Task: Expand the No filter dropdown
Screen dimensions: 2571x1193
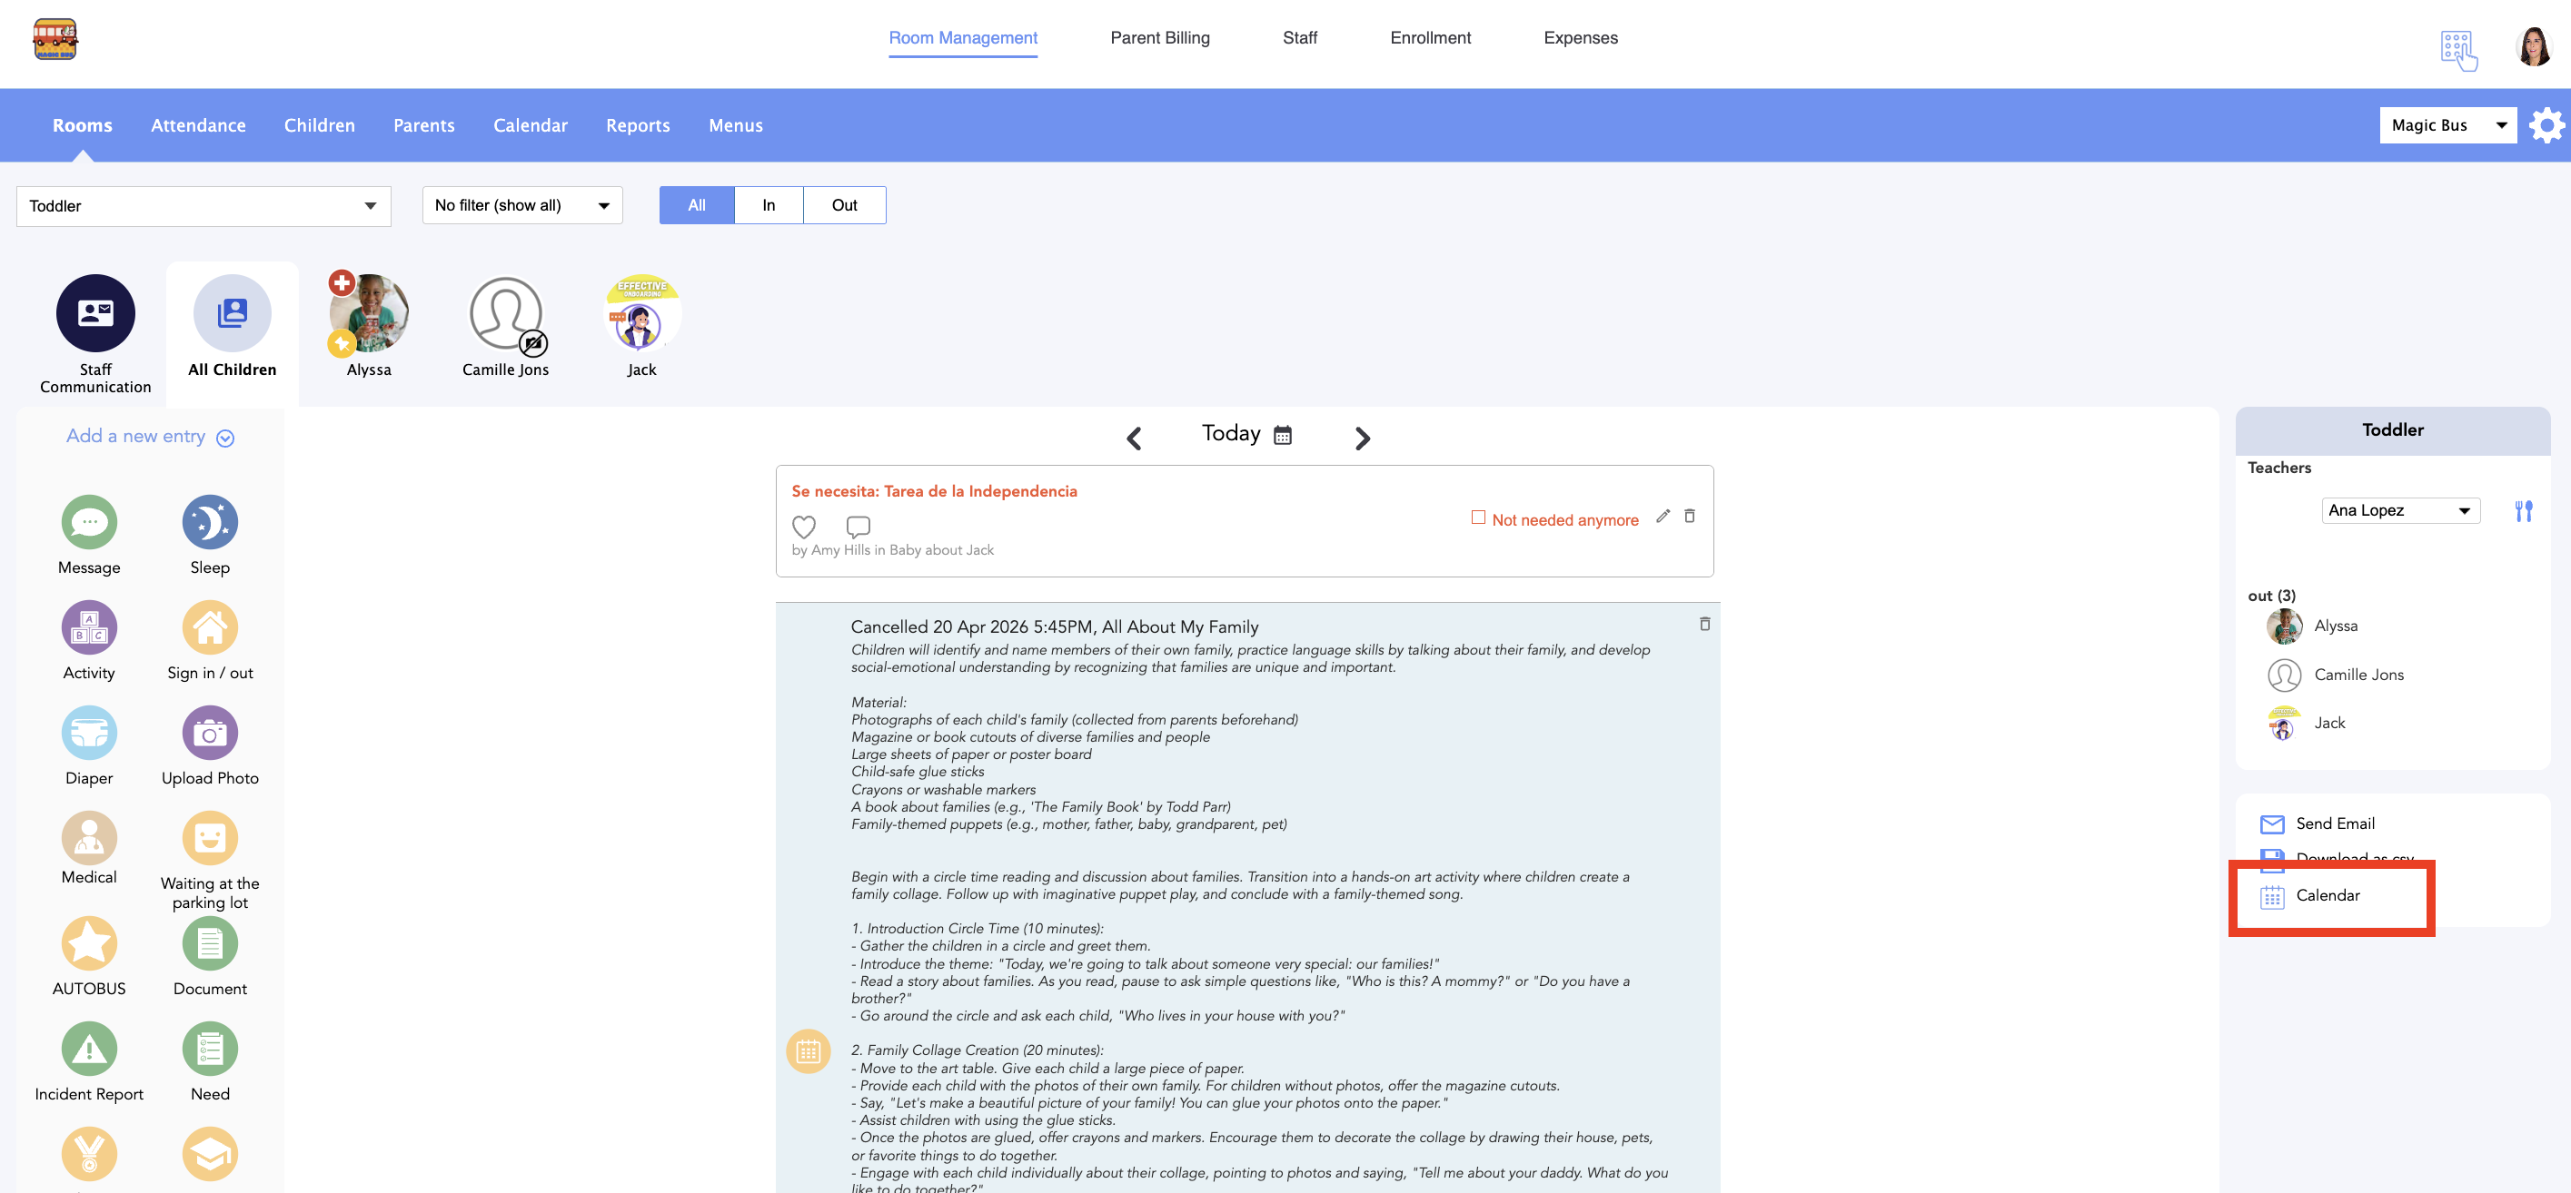Action: (x=521, y=205)
